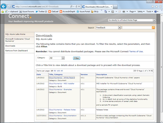Screen dimensions: 163x123
Task: Expand the Print options dropdown arrow
Action: pos(127,11)
